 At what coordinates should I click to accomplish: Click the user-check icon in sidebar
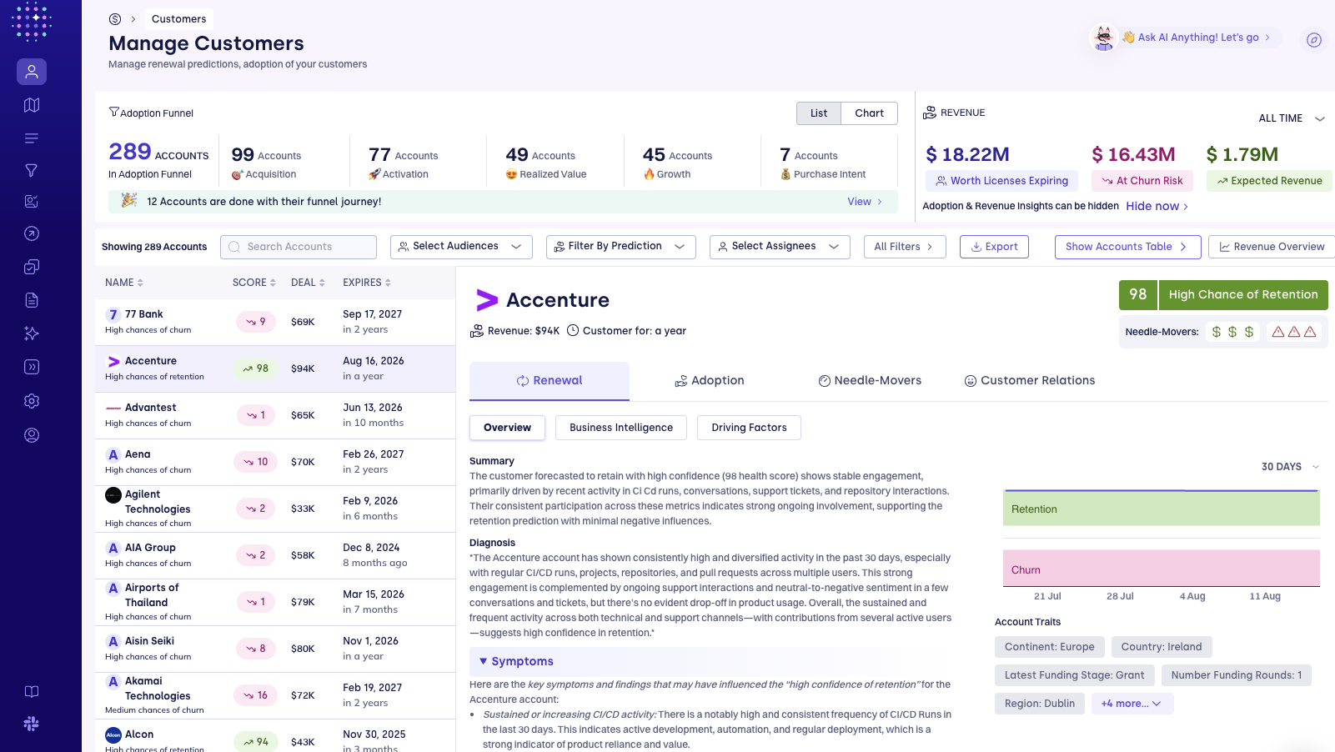coord(32,201)
